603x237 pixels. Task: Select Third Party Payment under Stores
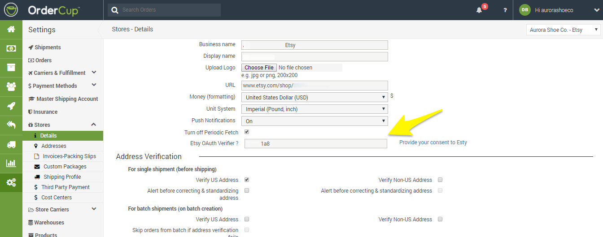(x=63, y=187)
